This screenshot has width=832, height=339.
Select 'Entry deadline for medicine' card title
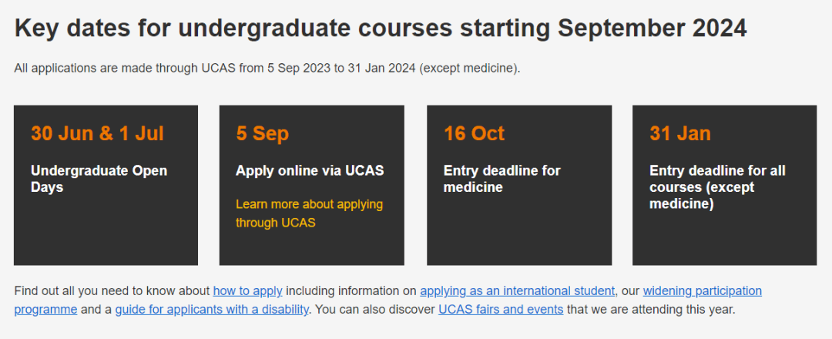click(x=502, y=179)
